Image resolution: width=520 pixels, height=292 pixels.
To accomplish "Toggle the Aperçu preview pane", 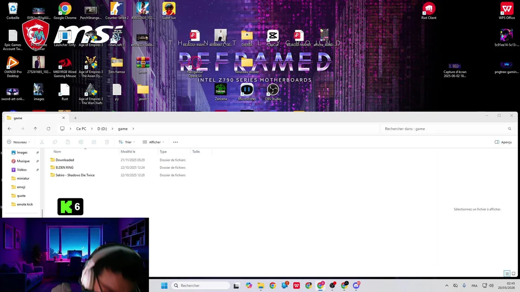I will [503, 142].
